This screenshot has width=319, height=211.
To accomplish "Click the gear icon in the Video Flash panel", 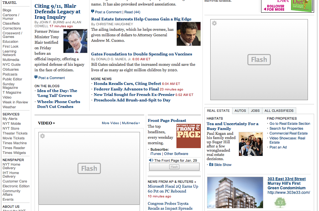I will 42,136.
